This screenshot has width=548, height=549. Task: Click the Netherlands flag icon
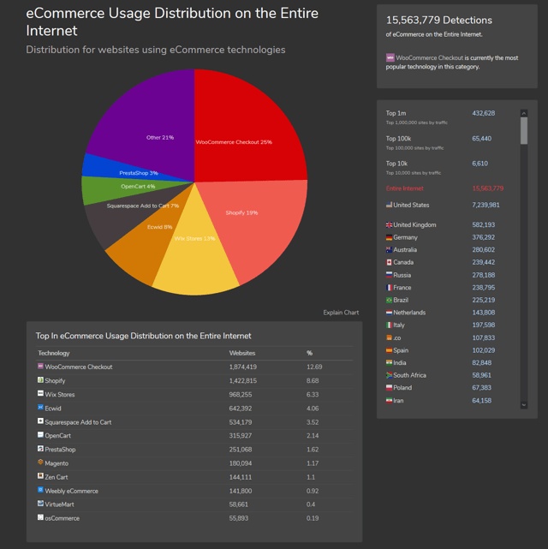click(389, 313)
